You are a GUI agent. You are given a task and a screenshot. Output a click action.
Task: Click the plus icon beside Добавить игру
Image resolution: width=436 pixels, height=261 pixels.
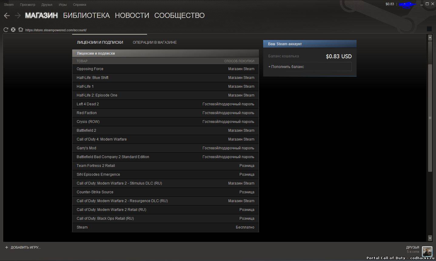tap(7, 247)
